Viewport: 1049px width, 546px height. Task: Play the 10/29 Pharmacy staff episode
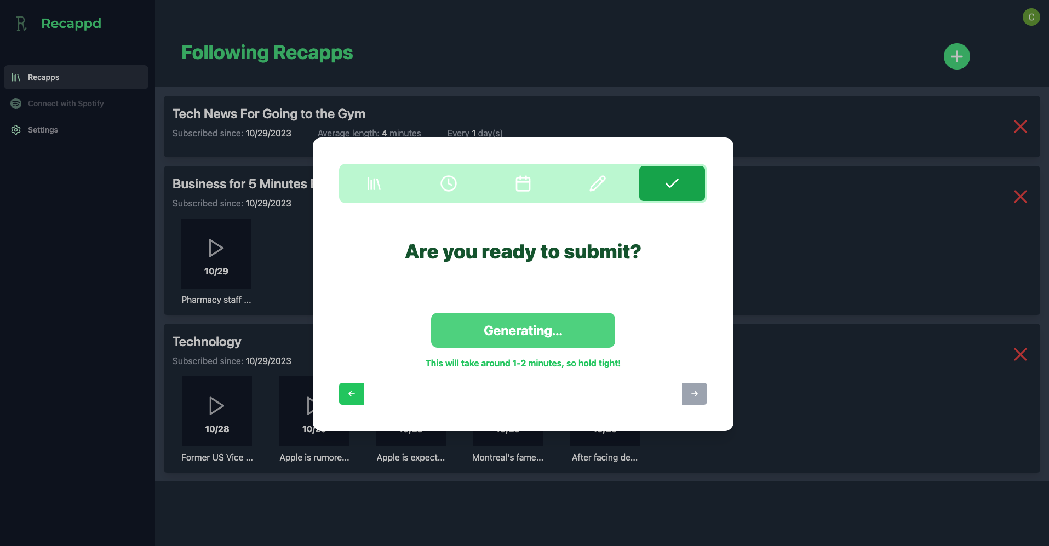pyautogui.click(x=216, y=254)
